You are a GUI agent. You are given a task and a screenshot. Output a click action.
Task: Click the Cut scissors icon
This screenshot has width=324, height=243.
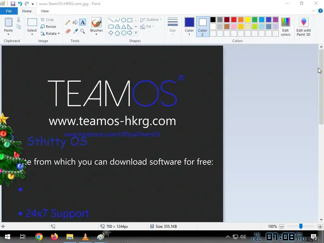pos(19,20)
